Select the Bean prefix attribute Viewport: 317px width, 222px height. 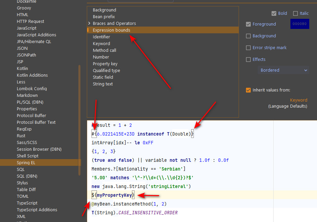coord(104,16)
